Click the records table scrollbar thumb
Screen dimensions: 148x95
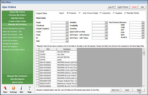(x=144, y=53)
